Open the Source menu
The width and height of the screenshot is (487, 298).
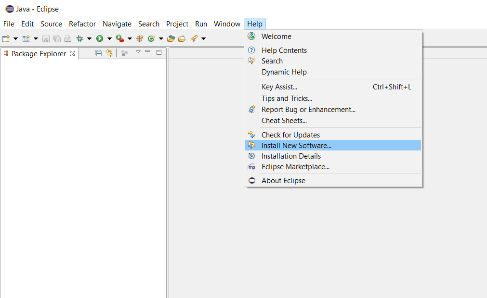click(51, 24)
